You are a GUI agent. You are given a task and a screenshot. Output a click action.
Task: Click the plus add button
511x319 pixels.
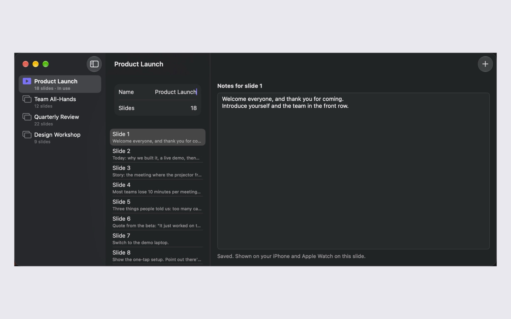(485, 64)
